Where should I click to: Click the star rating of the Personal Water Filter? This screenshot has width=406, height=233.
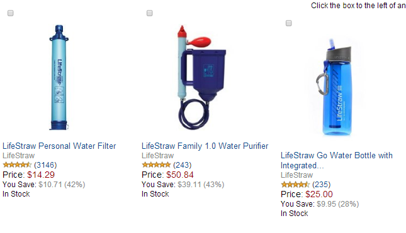17,165
